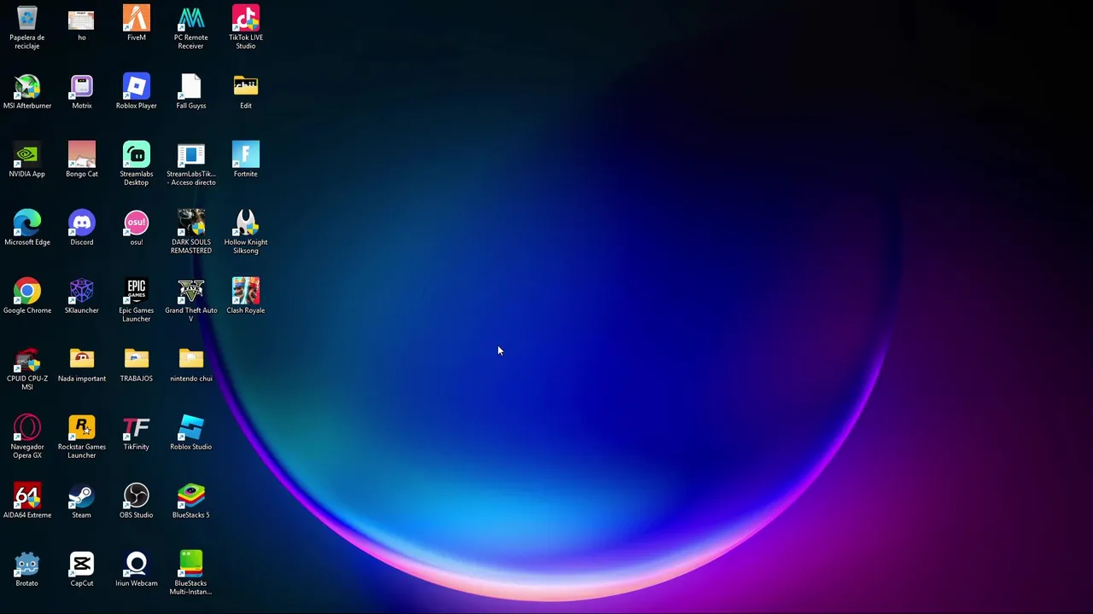The width and height of the screenshot is (1093, 614).
Task: Select the MSI Afterburner icon
Action: pyautogui.click(x=27, y=86)
